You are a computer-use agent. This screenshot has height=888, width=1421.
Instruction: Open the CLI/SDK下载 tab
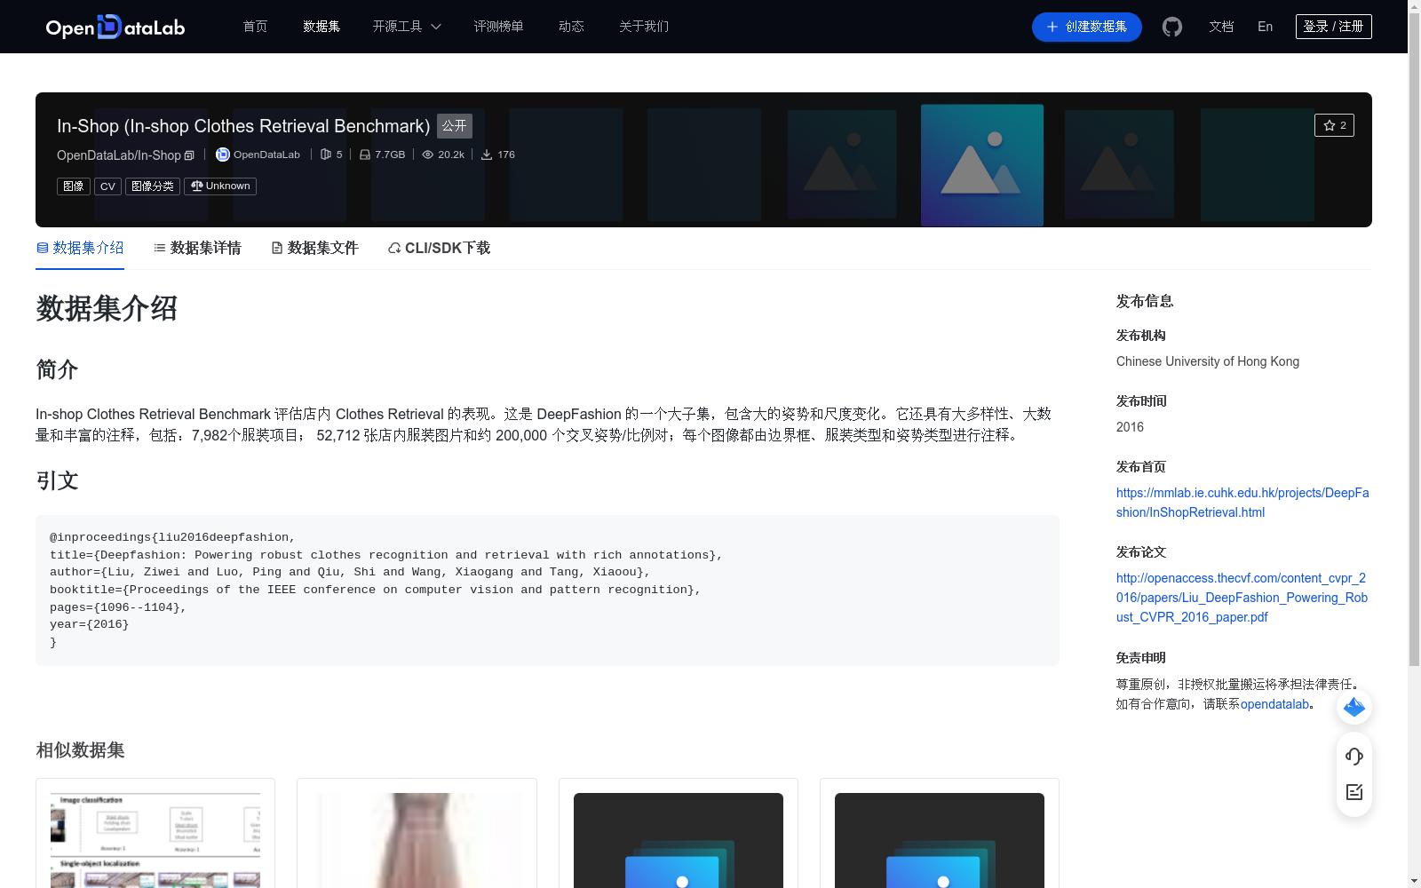[x=439, y=248]
